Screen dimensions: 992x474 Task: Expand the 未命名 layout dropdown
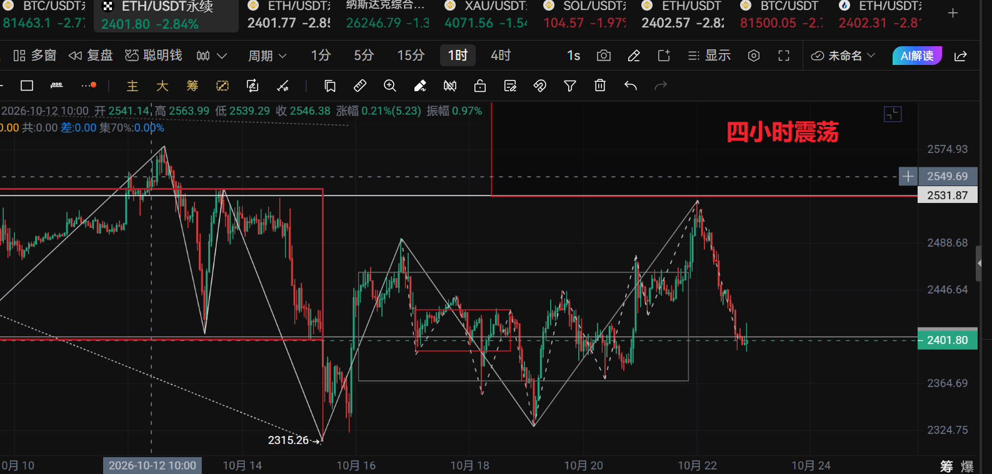pos(843,56)
